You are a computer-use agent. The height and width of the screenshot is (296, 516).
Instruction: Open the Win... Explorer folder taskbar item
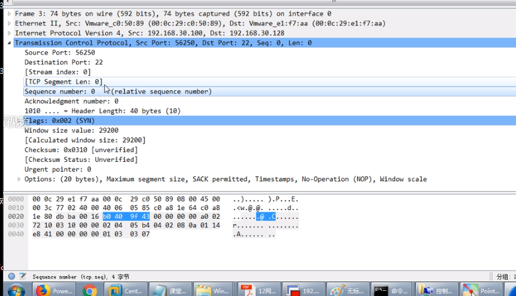pyautogui.click(x=215, y=290)
